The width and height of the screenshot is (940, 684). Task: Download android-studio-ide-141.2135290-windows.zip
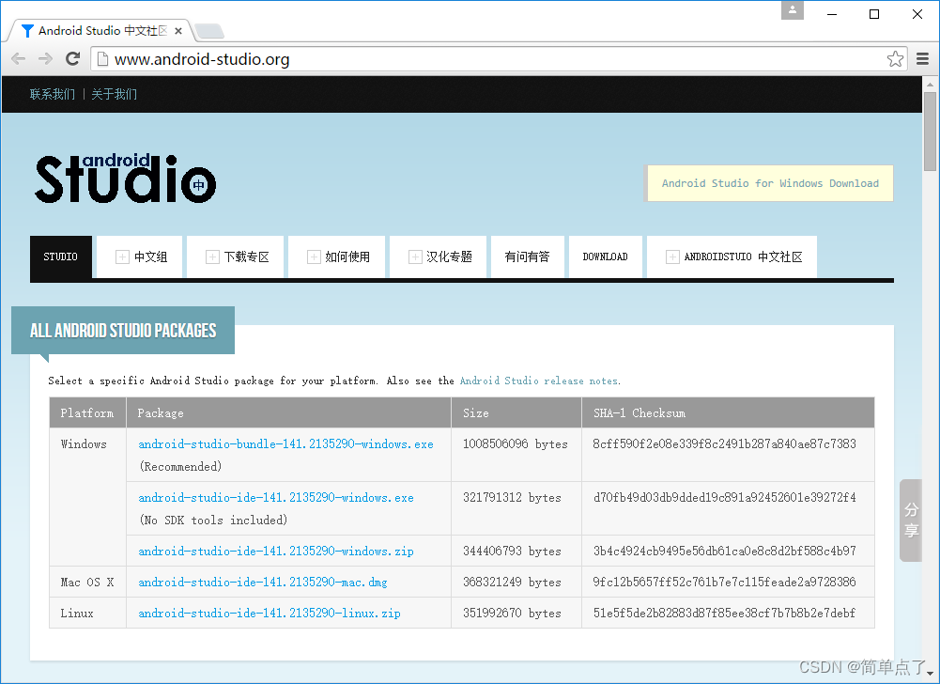[276, 551]
